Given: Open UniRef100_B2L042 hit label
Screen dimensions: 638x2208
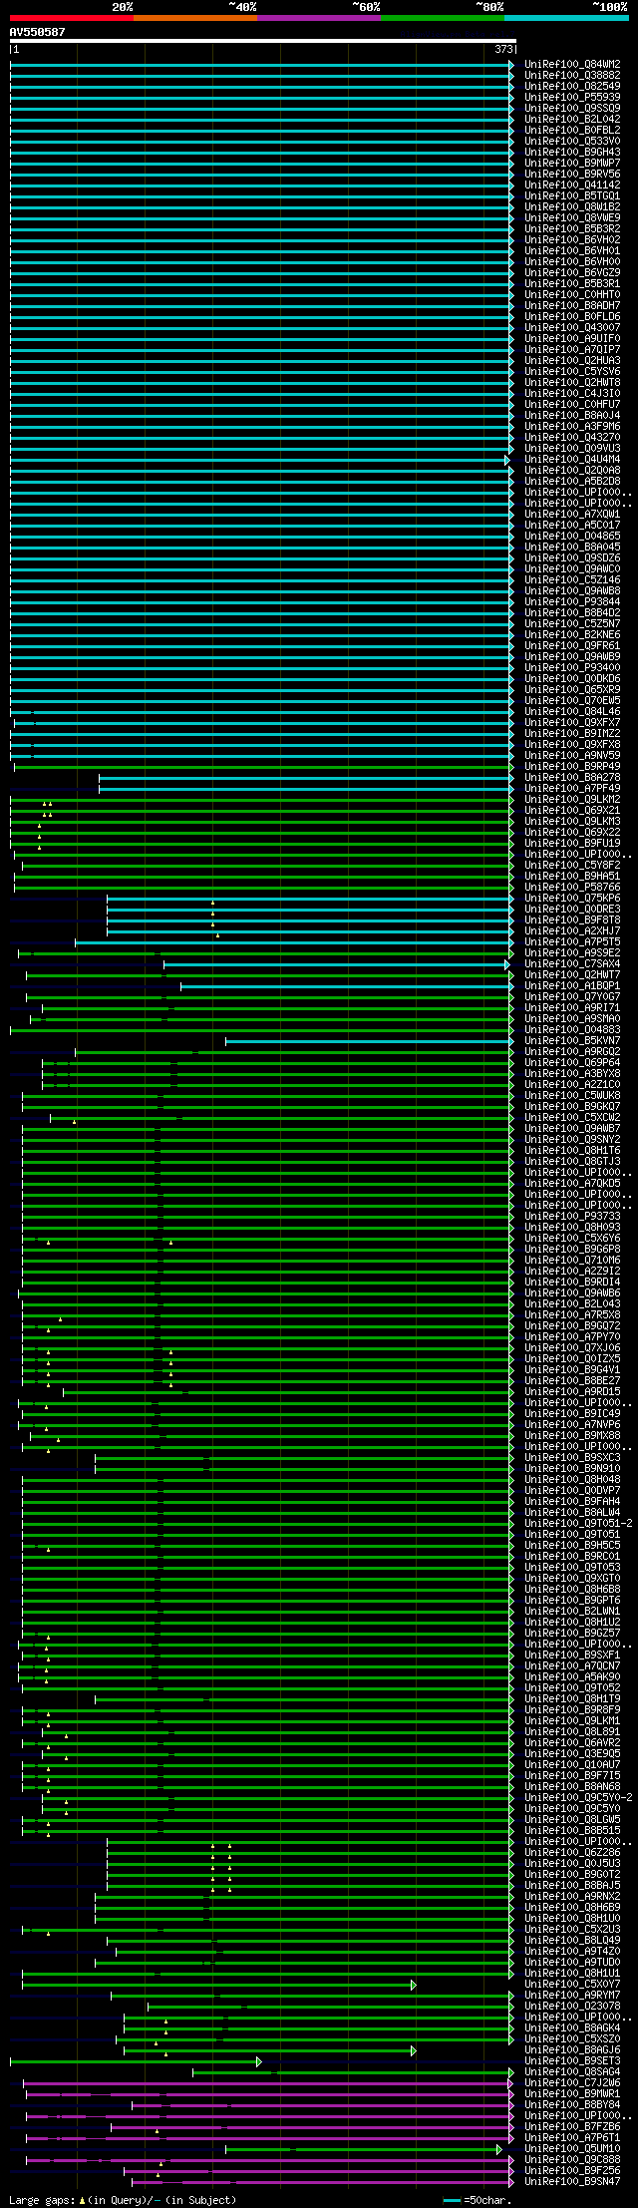Looking at the screenshot, I should coord(572,119).
